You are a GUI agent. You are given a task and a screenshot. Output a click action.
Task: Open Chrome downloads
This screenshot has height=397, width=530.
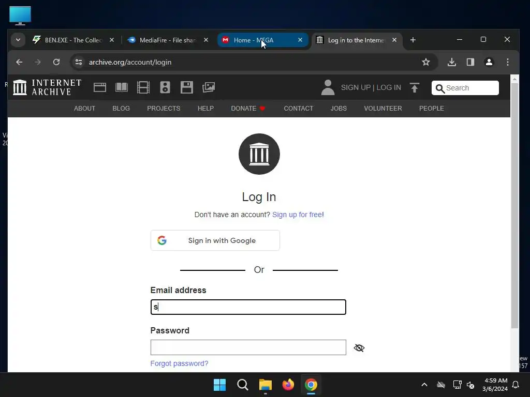[x=451, y=62]
